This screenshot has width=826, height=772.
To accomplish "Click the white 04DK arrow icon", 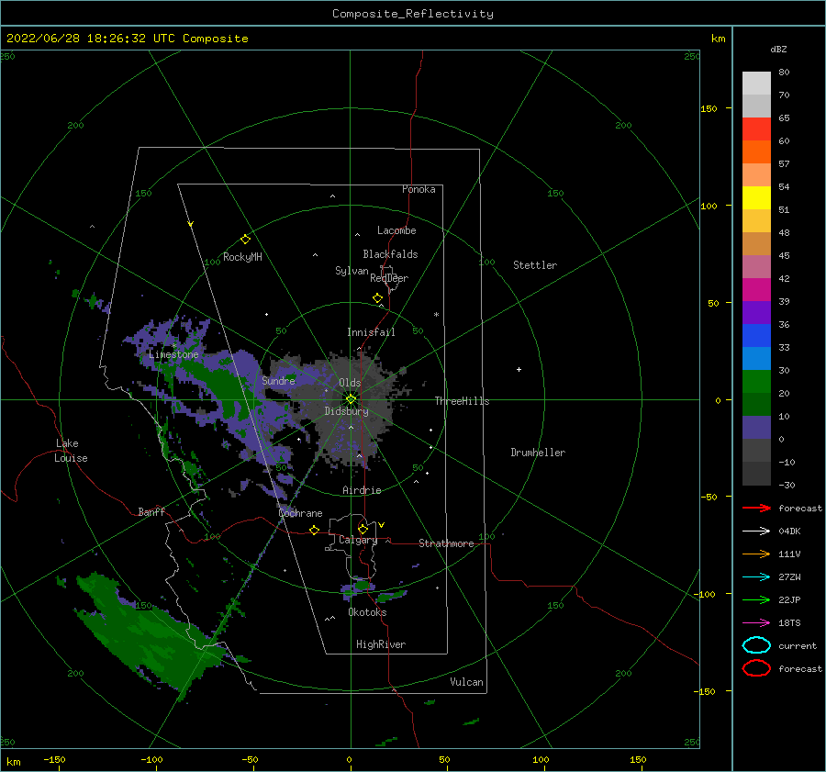I will (756, 531).
